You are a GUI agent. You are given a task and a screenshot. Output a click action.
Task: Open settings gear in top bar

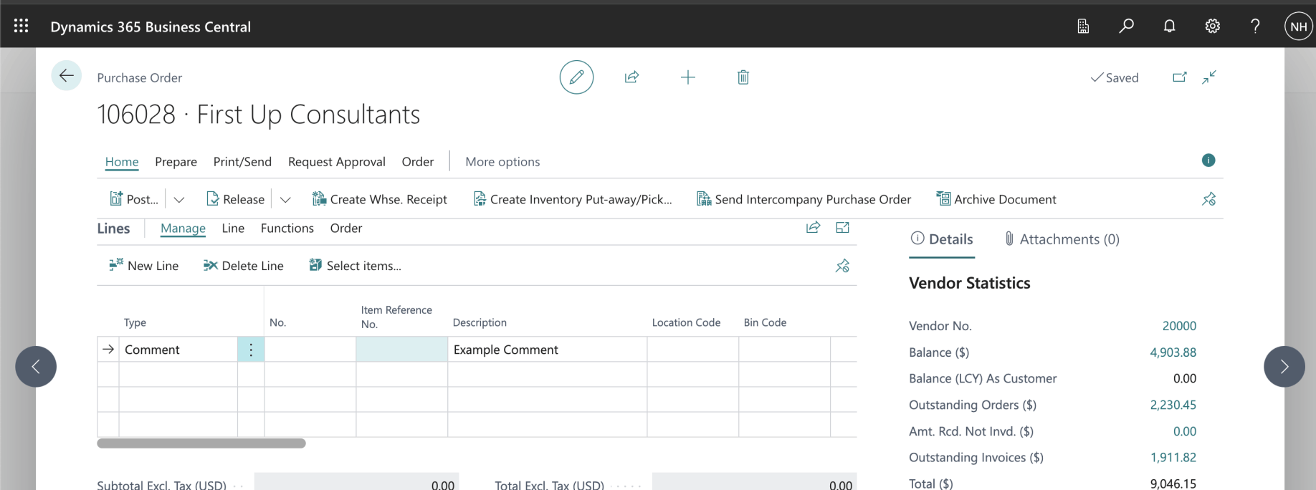(1212, 27)
